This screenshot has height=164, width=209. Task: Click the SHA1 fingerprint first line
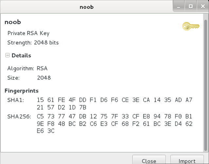[114, 100]
